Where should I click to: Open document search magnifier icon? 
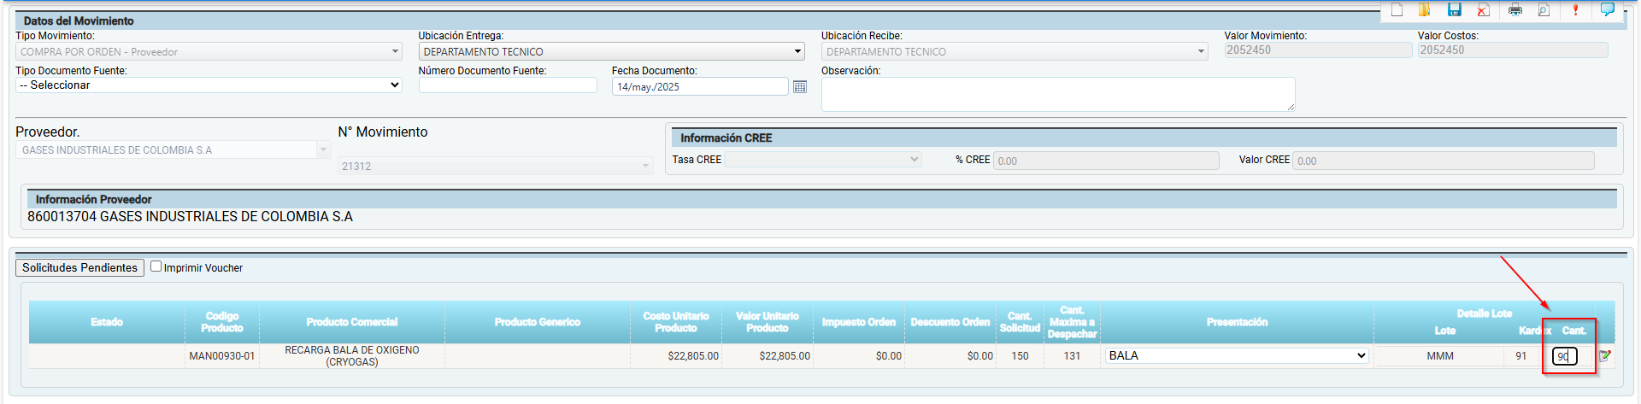tap(1544, 10)
